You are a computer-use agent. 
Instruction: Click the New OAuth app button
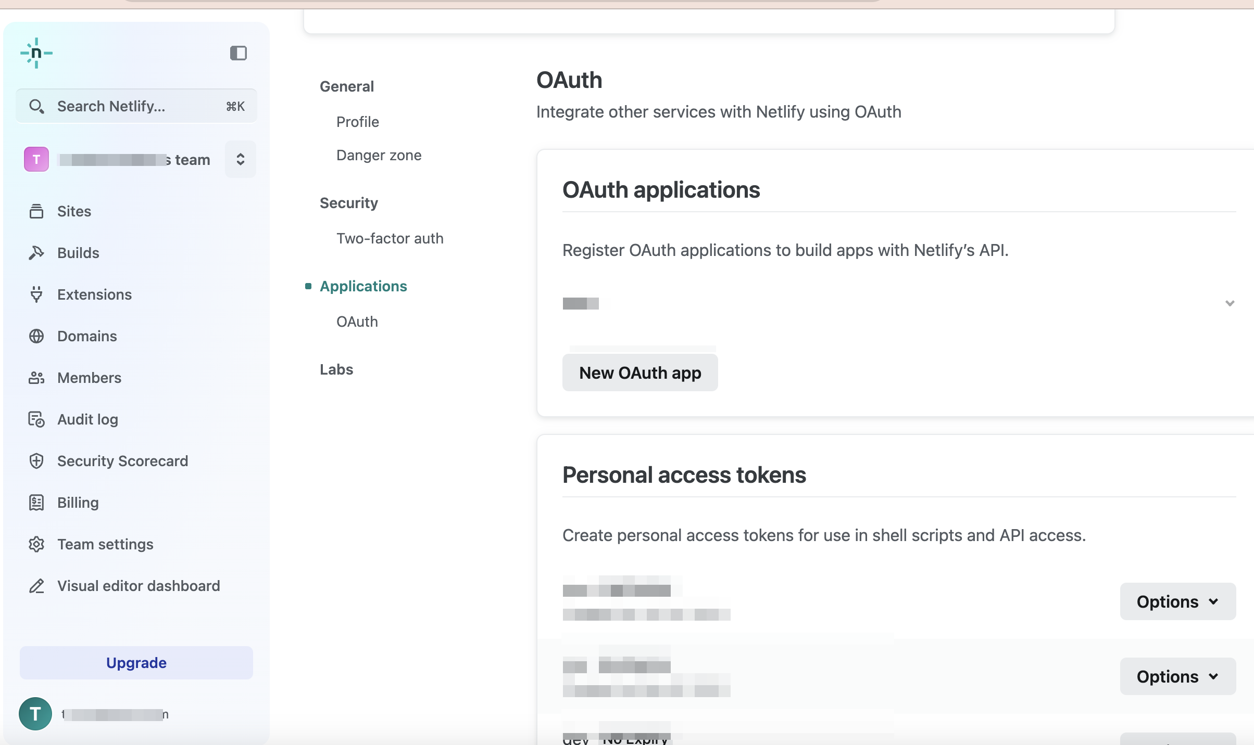(640, 373)
